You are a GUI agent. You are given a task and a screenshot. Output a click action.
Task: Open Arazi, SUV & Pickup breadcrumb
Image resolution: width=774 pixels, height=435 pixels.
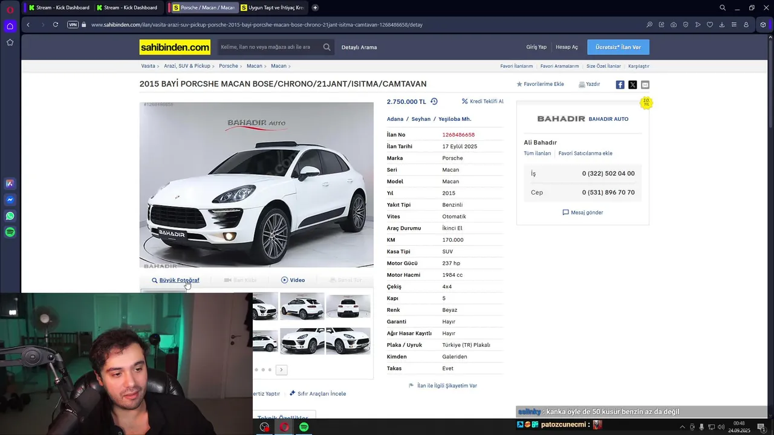pyautogui.click(x=187, y=66)
